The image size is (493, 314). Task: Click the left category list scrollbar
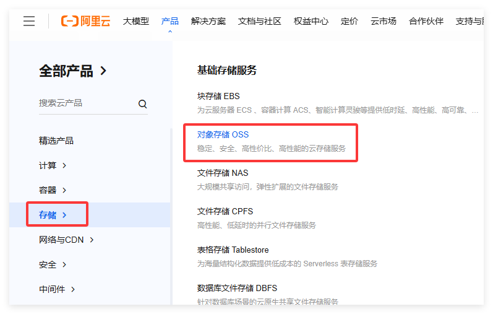pyautogui.click(x=171, y=216)
